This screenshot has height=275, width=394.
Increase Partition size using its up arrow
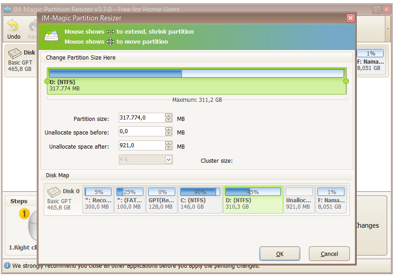pos(168,116)
